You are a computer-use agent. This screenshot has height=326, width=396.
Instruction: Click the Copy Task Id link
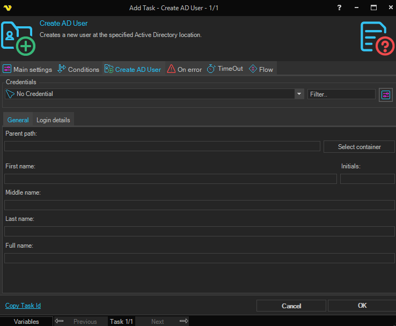pos(23,306)
